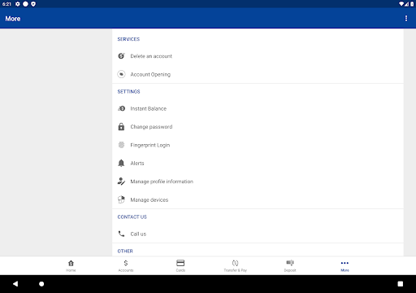Tap the Account Opening icon
This screenshot has height=293, width=416.
[x=121, y=74]
